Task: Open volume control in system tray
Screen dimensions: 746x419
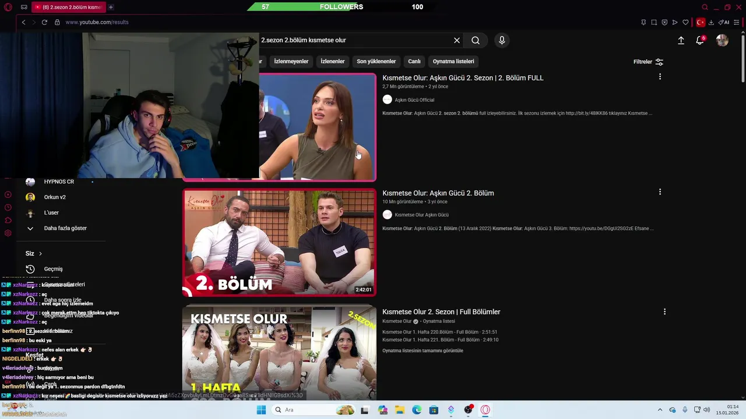Action: point(707,410)
